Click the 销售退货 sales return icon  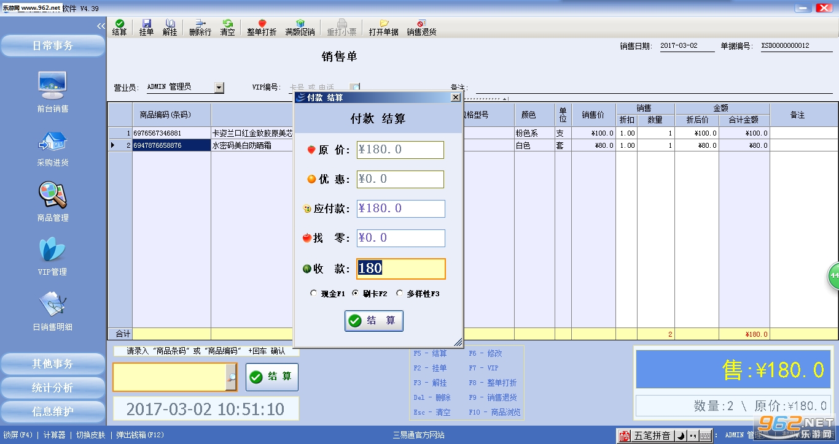pos(421,28)
